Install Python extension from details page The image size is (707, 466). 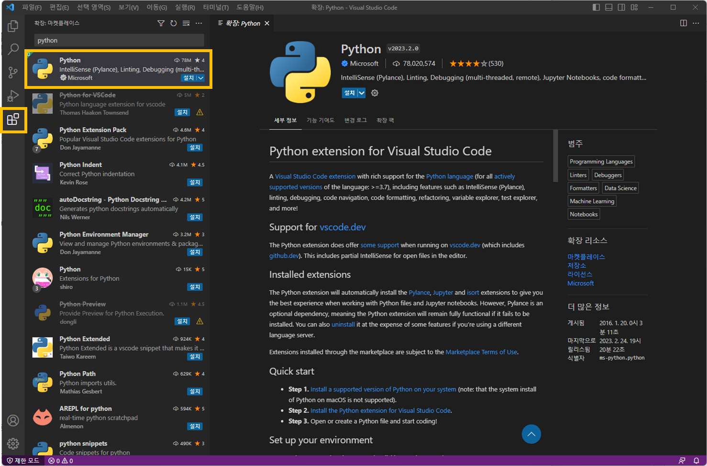pyautogui.click(x=350, y=93)
